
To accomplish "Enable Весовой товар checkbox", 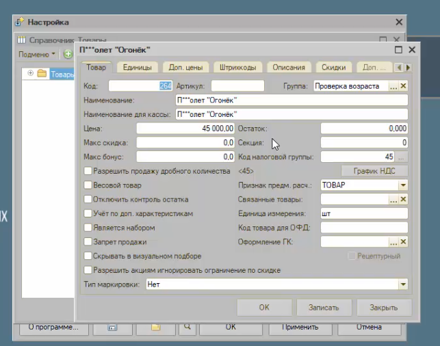I will [x=87, y=185].
